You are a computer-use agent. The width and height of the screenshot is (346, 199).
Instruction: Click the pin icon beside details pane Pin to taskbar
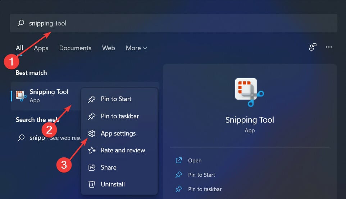179,189
